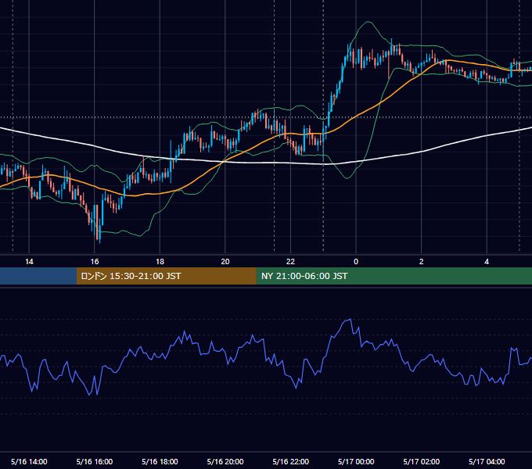Click the 5/16 22:00 date label
The image size is (532, 469).
291,461
